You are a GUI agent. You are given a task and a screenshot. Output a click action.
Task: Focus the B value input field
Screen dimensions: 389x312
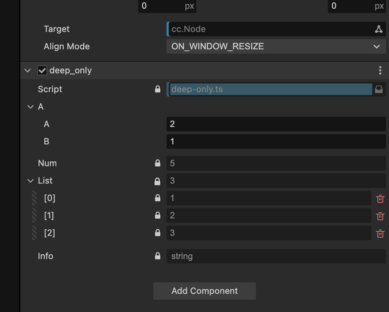click(x=276, y=141)
